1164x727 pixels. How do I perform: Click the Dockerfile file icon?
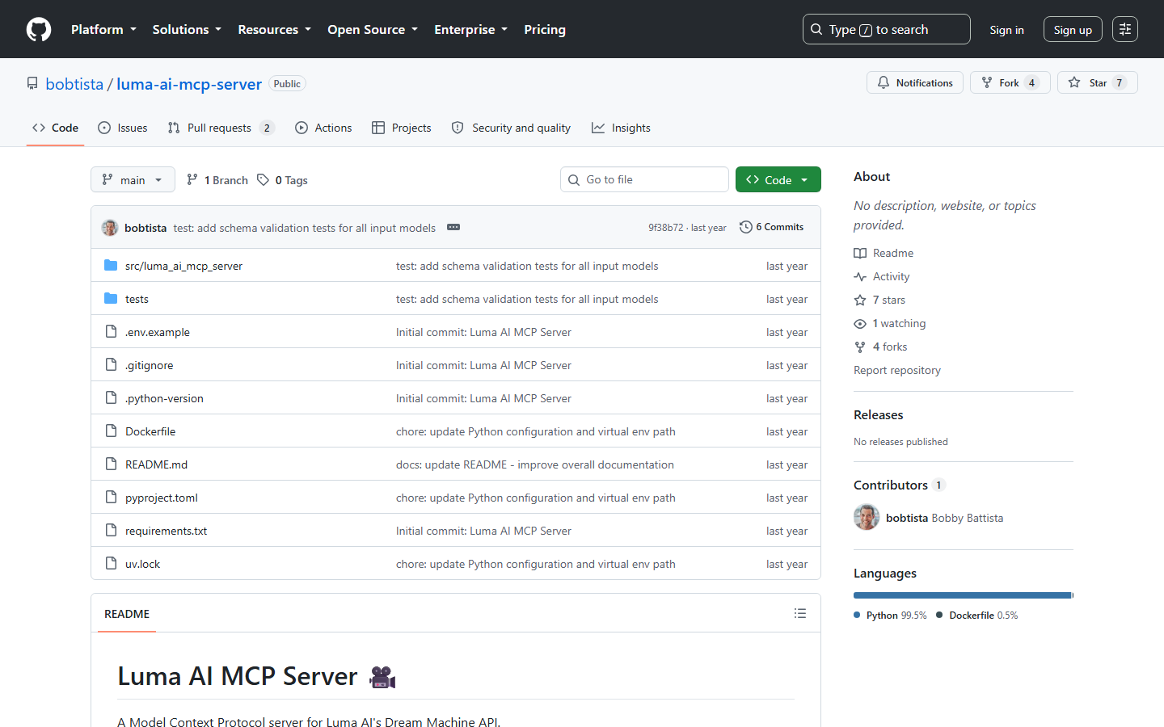pos(111,431)
